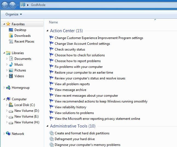177x147 pixels.
Task: Click the Action Center (15) group header
Action: pyautogui.click(x=66, y=31)
